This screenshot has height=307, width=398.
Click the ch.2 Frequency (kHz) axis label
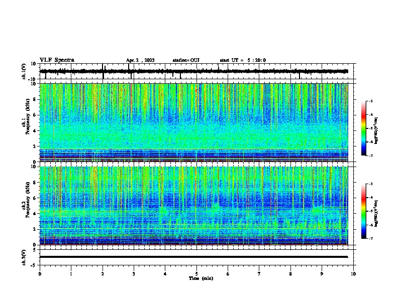26,200
